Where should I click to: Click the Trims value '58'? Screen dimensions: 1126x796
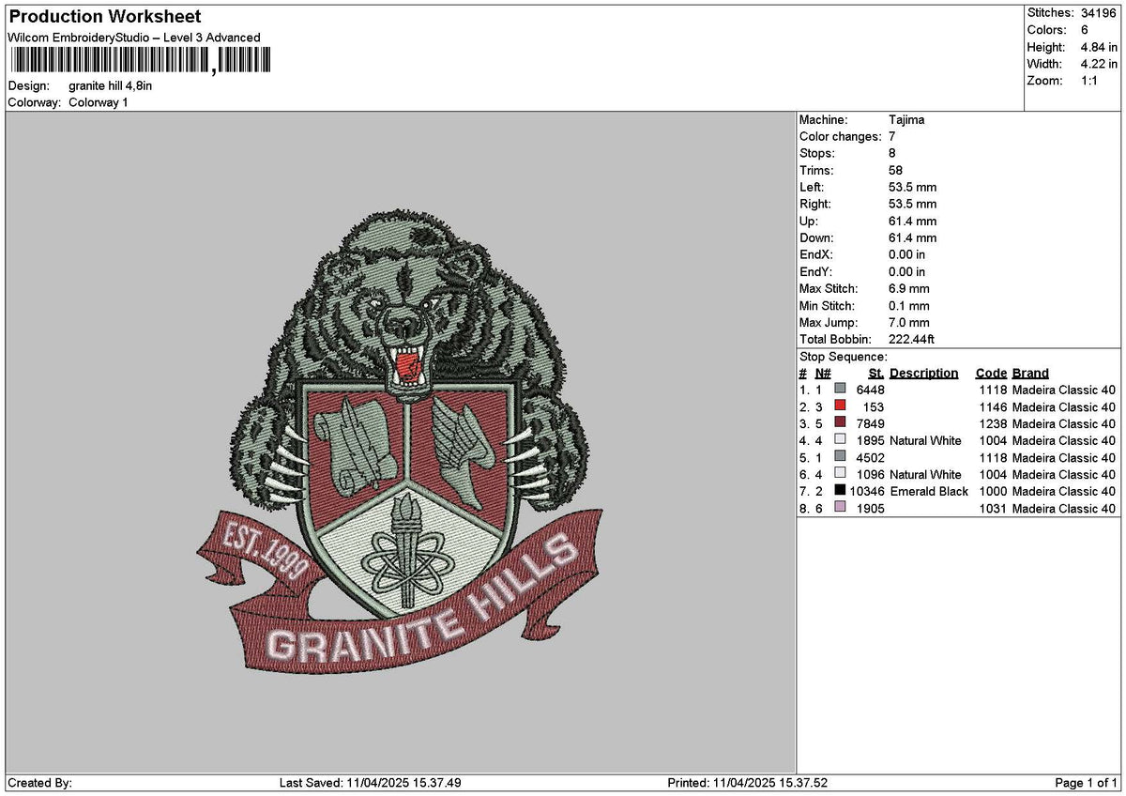[896, 171]
